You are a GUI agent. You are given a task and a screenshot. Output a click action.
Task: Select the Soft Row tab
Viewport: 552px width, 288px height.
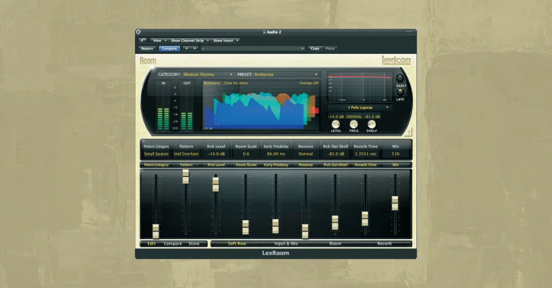237,243
